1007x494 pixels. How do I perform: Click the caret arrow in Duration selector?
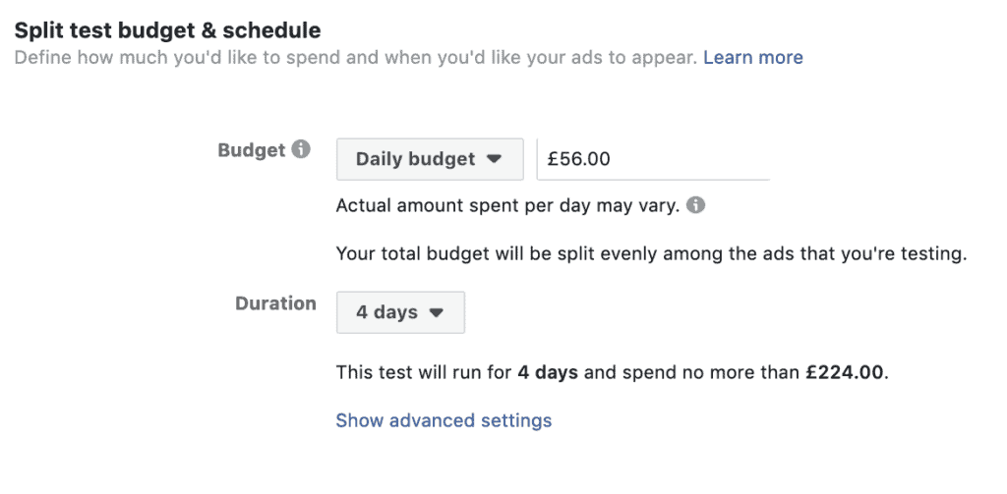(436, 312)
